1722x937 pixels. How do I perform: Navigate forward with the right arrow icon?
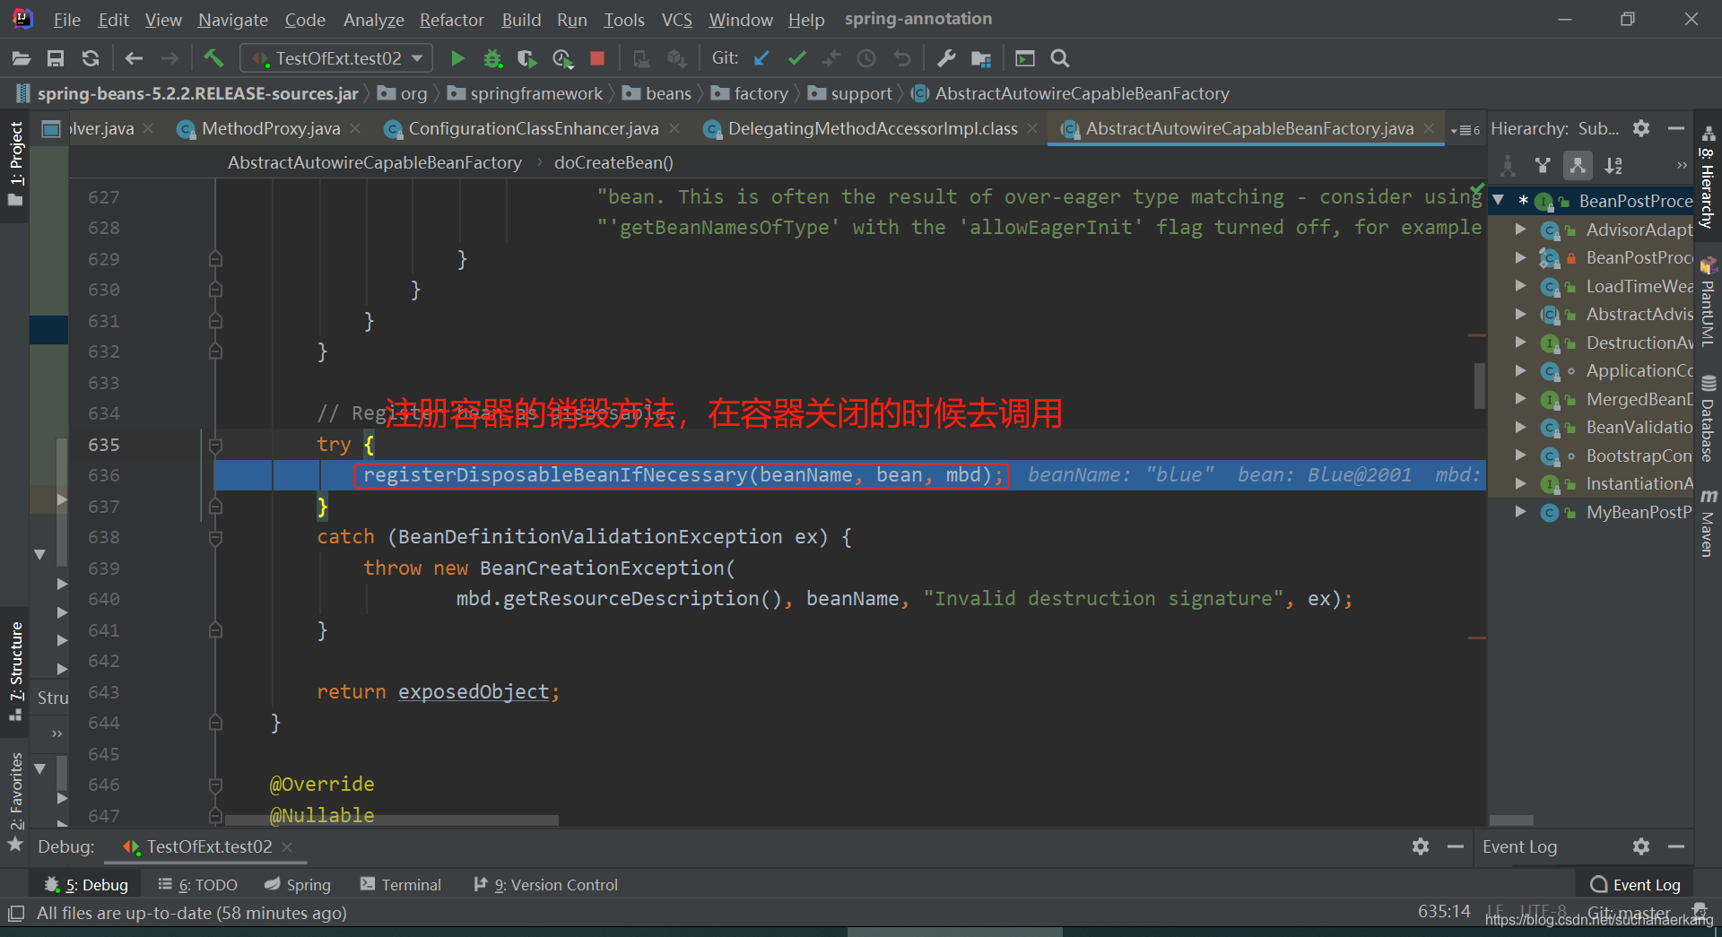pos(170,58)
